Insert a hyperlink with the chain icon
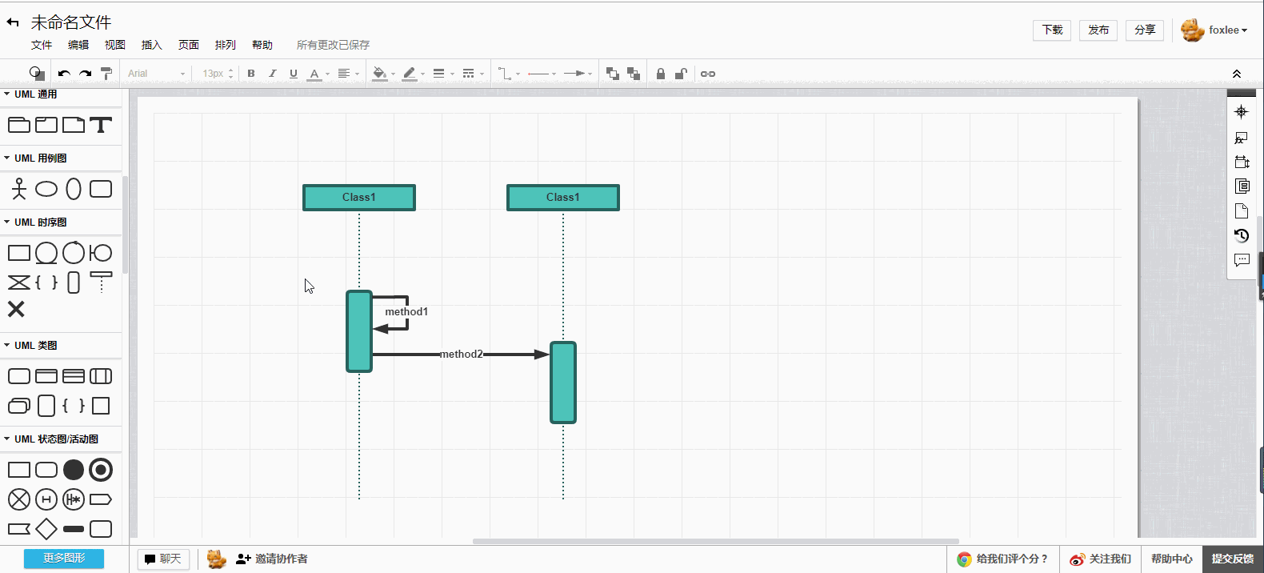Screen dimensions: 1264x573 coord(708,74)
